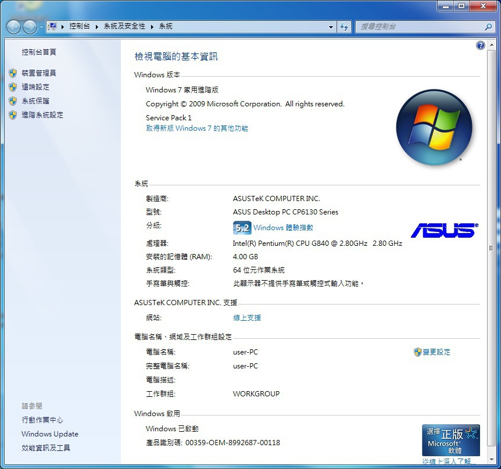Click ASUS Desktop PC CP6130 Series text
501x469 pixels.
pos(285,212)
